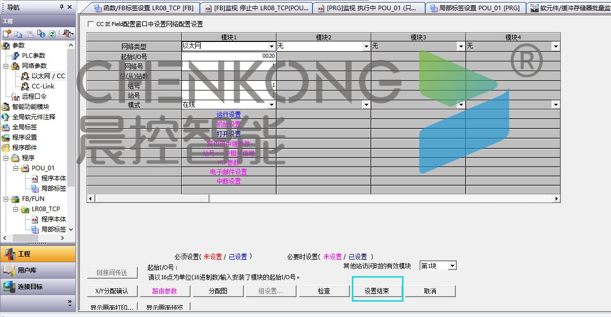Close the 导航 navigation panel
Image resolution: width=611 pixels, height=317 pixels.
(70, 7)
